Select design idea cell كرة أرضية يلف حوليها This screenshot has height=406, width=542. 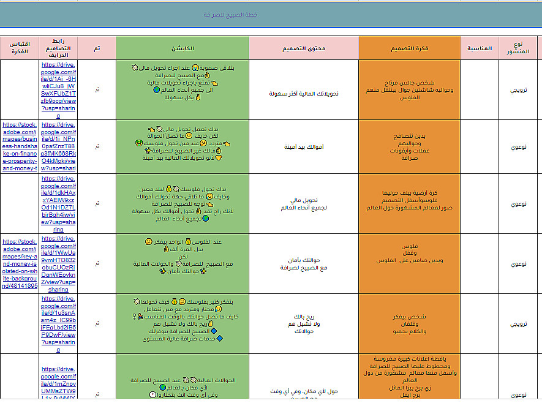(409, 204)
